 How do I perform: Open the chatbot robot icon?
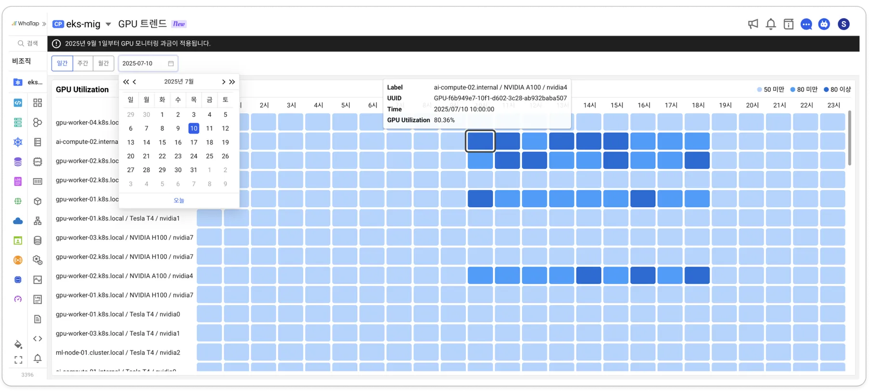[x=824, y=24]
